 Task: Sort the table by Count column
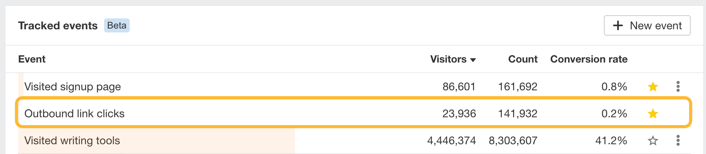pyautogui.click(x=523, y=59)
